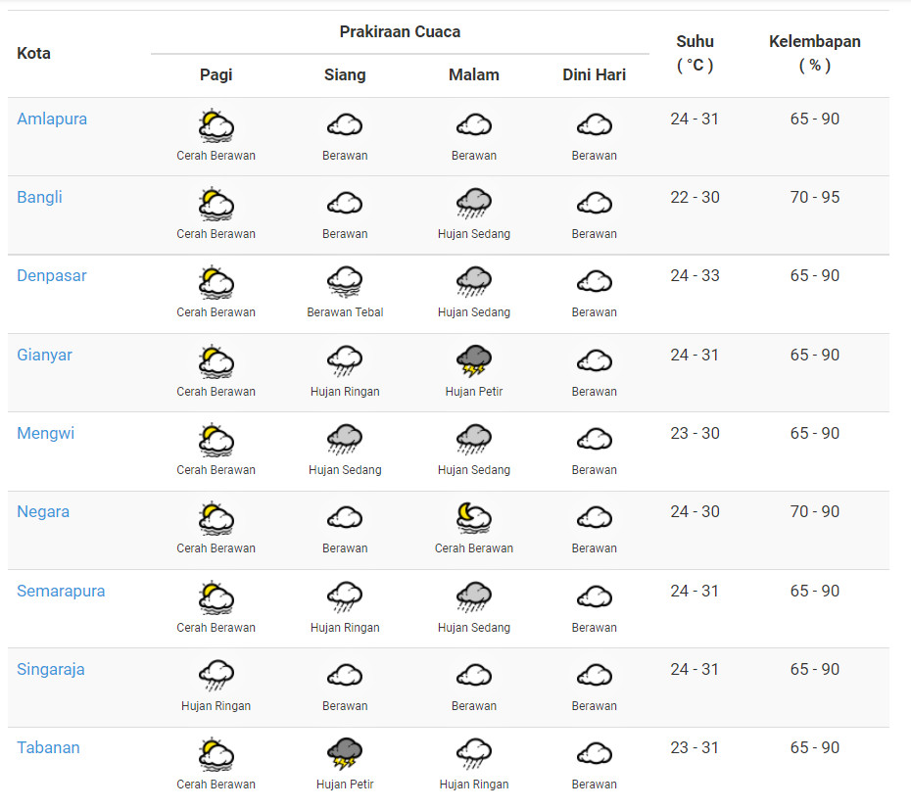Click the Dini Hari column header

(595, 74)
